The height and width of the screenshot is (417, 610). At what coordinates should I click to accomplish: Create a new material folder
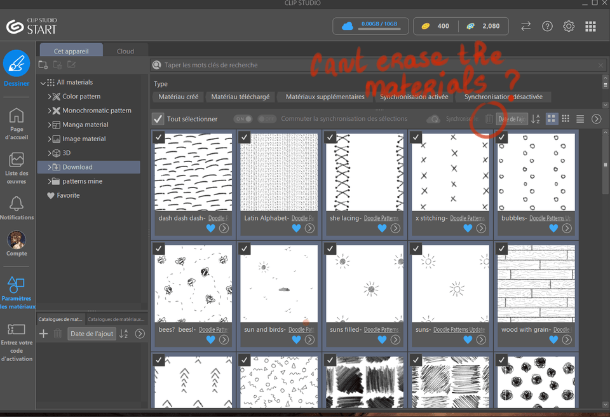pos(43,65)
